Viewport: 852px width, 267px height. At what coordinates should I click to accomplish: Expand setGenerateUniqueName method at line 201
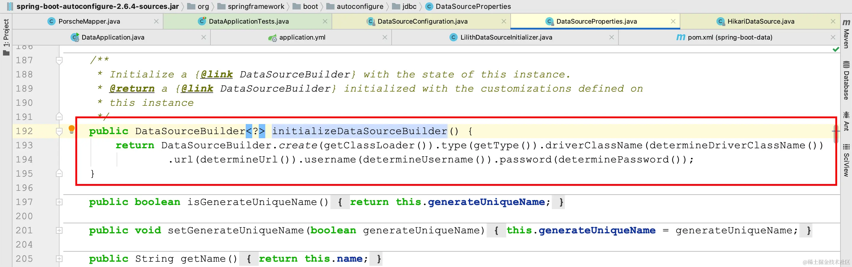click(x=59, y=230)
